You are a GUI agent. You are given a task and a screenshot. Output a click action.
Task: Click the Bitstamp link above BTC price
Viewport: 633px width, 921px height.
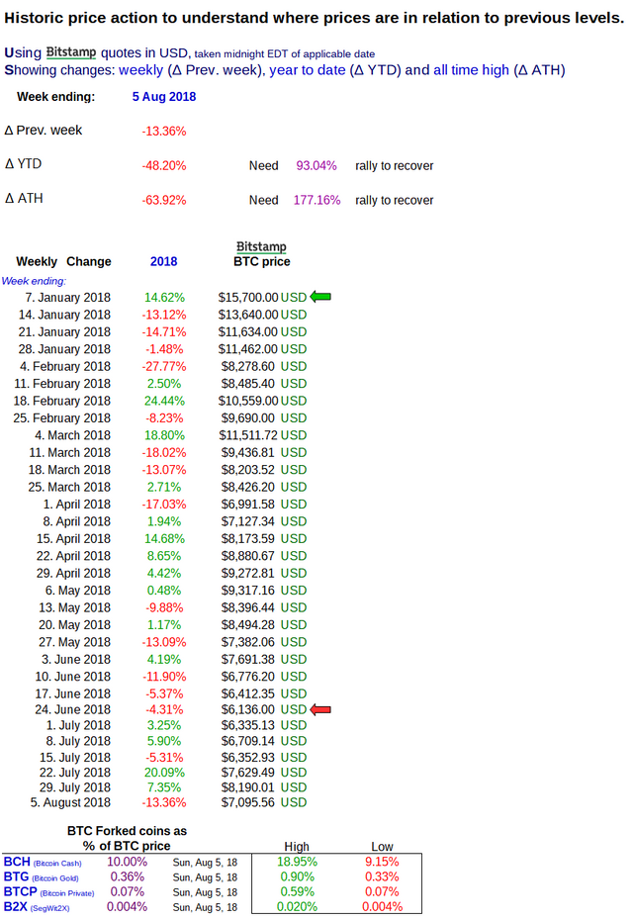tap(261, 246)
